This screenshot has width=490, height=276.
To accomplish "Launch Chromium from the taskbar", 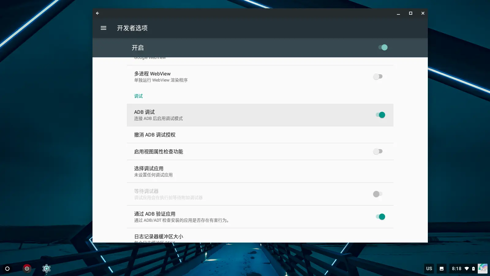I will tap(27, 269).
